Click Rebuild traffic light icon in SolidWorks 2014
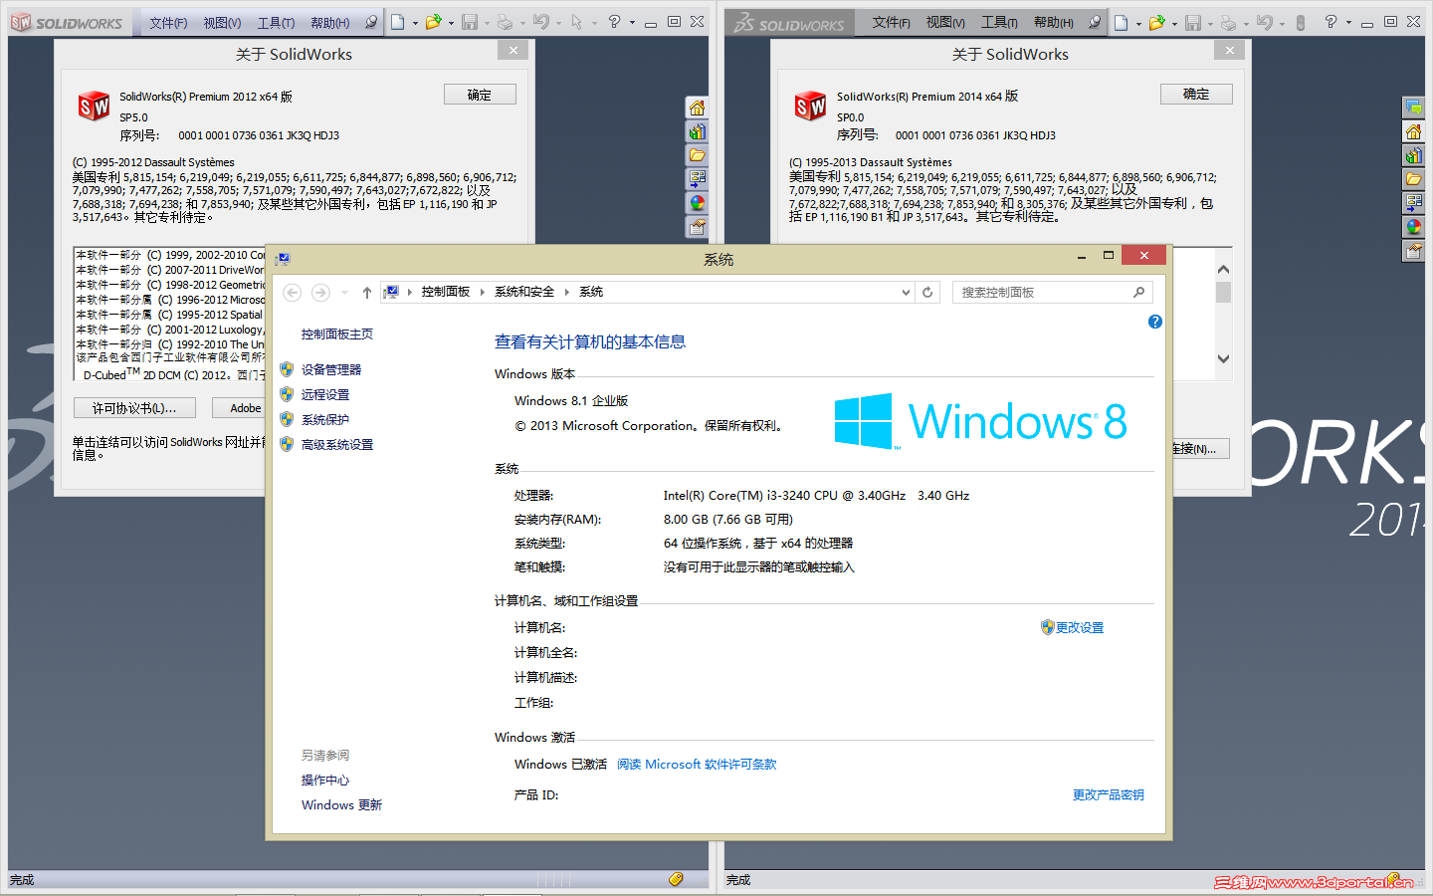 point(1301,22)
